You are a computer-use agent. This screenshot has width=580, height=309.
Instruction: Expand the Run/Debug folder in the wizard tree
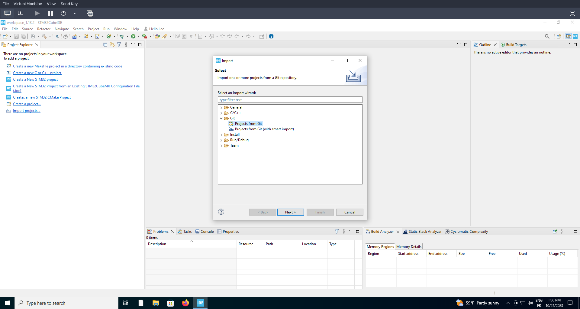click(x=221, y=140)
